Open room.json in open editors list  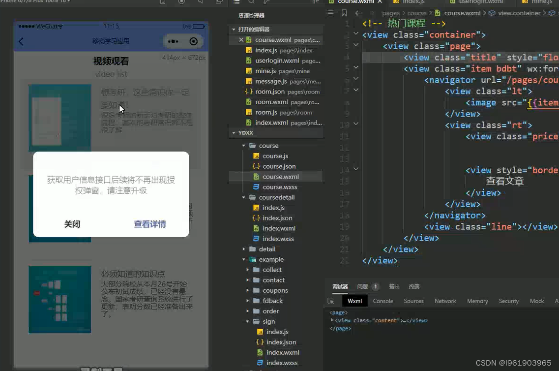coord(282,92)
